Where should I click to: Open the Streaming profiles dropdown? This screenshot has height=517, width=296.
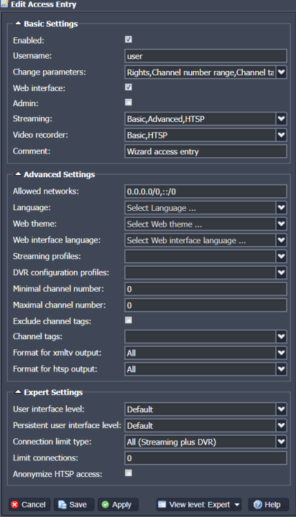281,256
